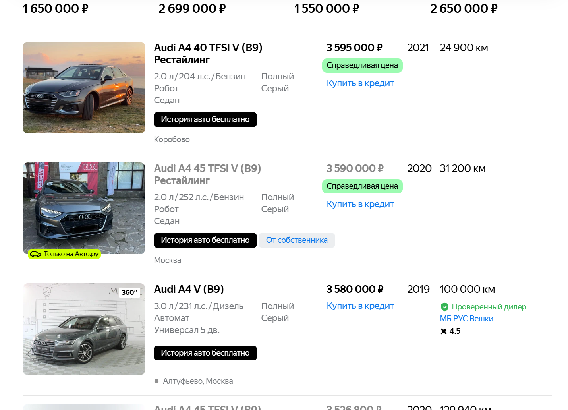
Task: Click Купить в кредит for 3 595 000 ₽ car
Action: click(360, 83)
